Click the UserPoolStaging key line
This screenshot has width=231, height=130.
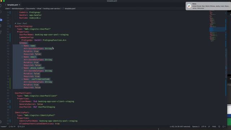coord(23,26)
